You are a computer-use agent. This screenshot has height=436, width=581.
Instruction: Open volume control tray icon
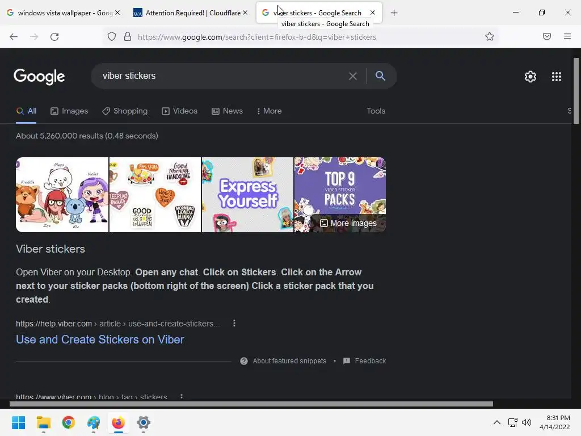pos(526,422)
